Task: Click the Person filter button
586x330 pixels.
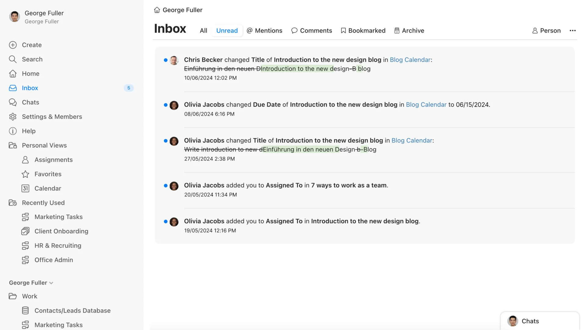Action: (x=546, y=30)
